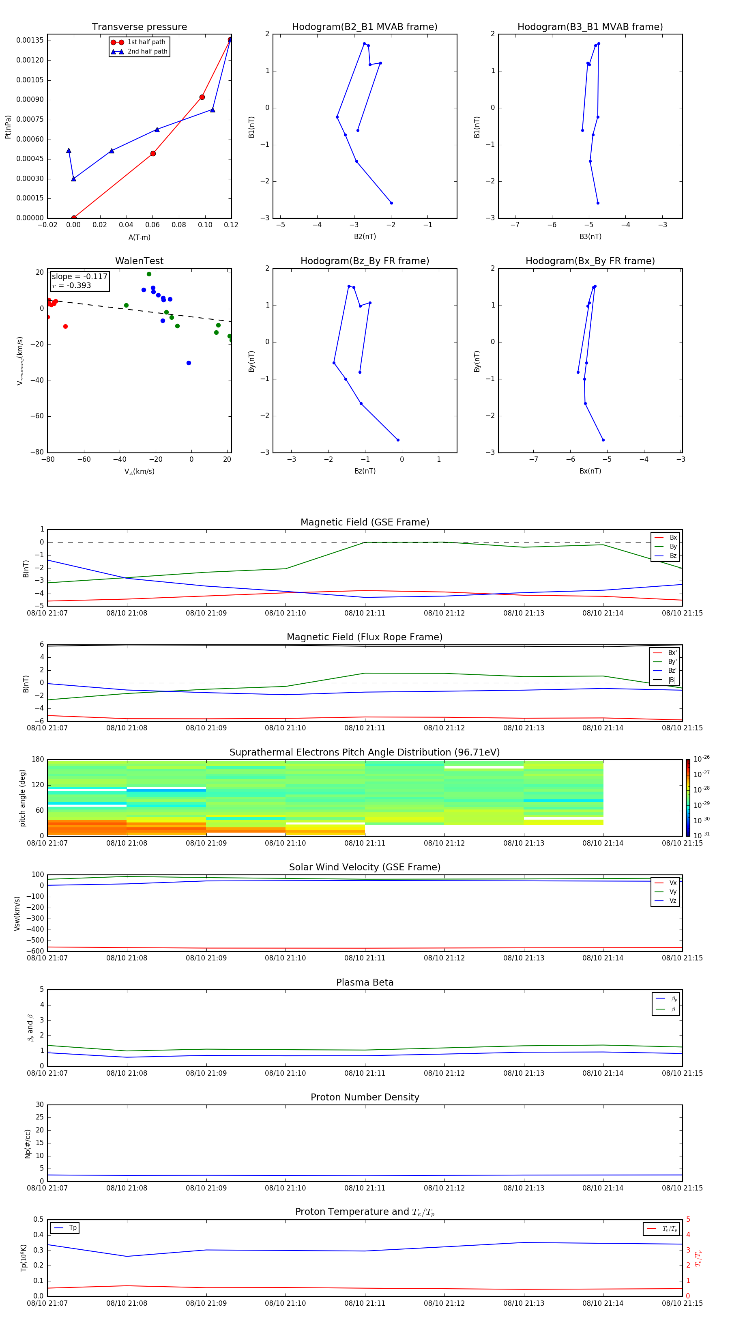Click the "Tp(10^6K)" y-axis label
Image resolution: width=730 pixels, height=1339 pixels.
tap(24, 1258)
